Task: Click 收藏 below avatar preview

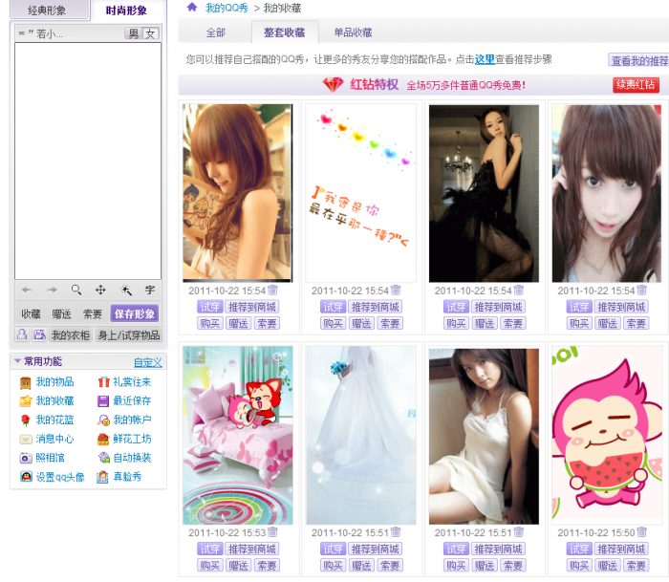Action: [x=32, y=314]
